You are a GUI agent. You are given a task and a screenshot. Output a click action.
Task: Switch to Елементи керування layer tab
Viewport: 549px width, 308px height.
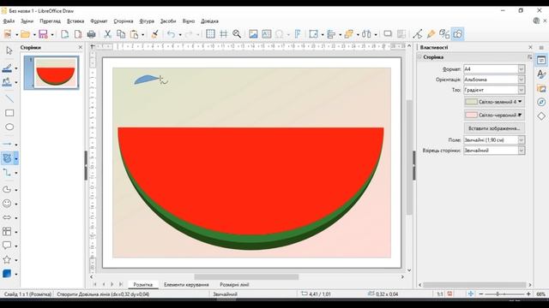click(186, 285)
